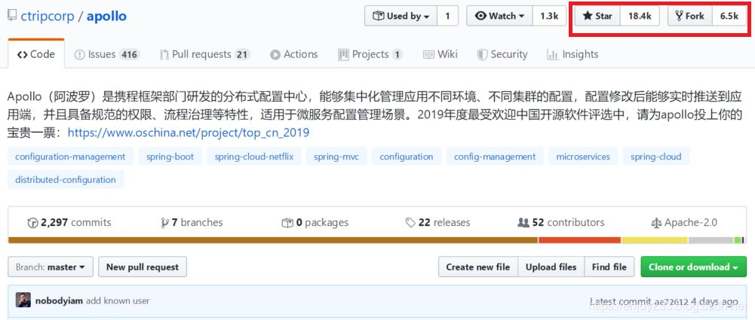Select the spring-boot topic tag

pos(170,157)
